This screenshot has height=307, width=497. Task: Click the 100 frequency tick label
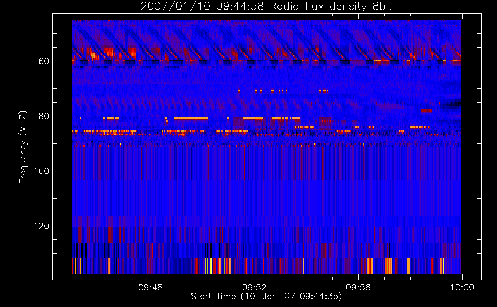pyautogui.click(x=41, y=171)
